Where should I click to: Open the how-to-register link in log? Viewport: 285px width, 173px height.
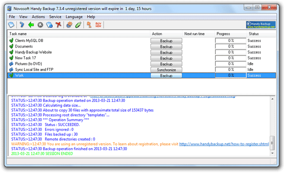(x=224, y=144)
